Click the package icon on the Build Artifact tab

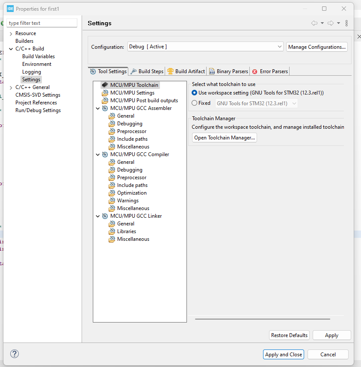click(x=170, y=71)
